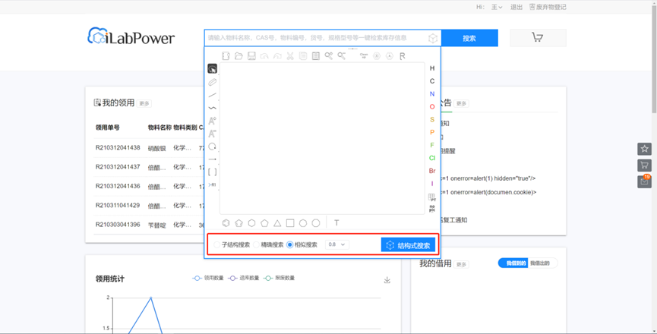Click the Zoom out magnifier icon
The width and height of the screenshot is (657, 334).
pos(342,56)
